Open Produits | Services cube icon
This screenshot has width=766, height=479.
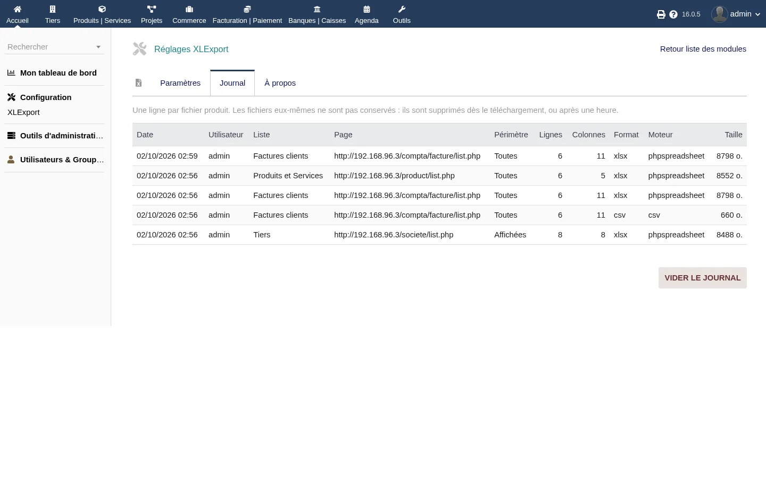(x=102, y=9)
